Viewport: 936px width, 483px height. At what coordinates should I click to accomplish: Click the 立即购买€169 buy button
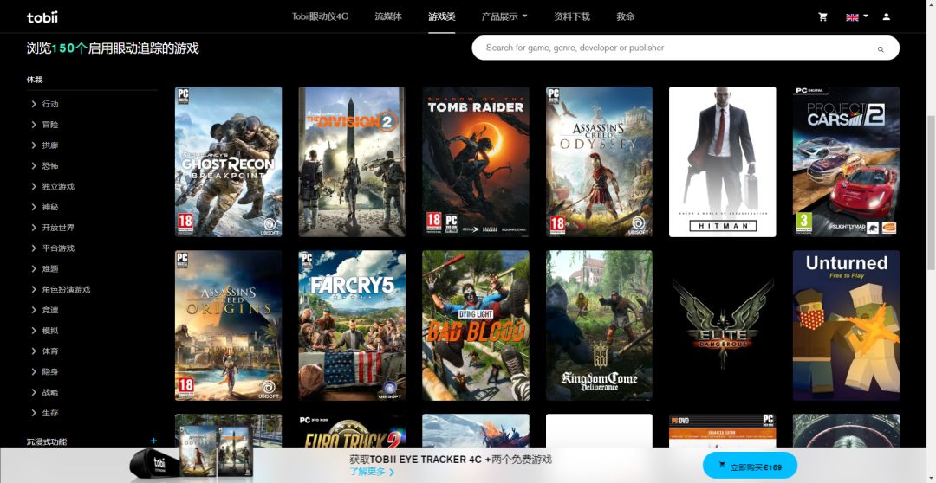pyautogui.click(x=750, y=466)
